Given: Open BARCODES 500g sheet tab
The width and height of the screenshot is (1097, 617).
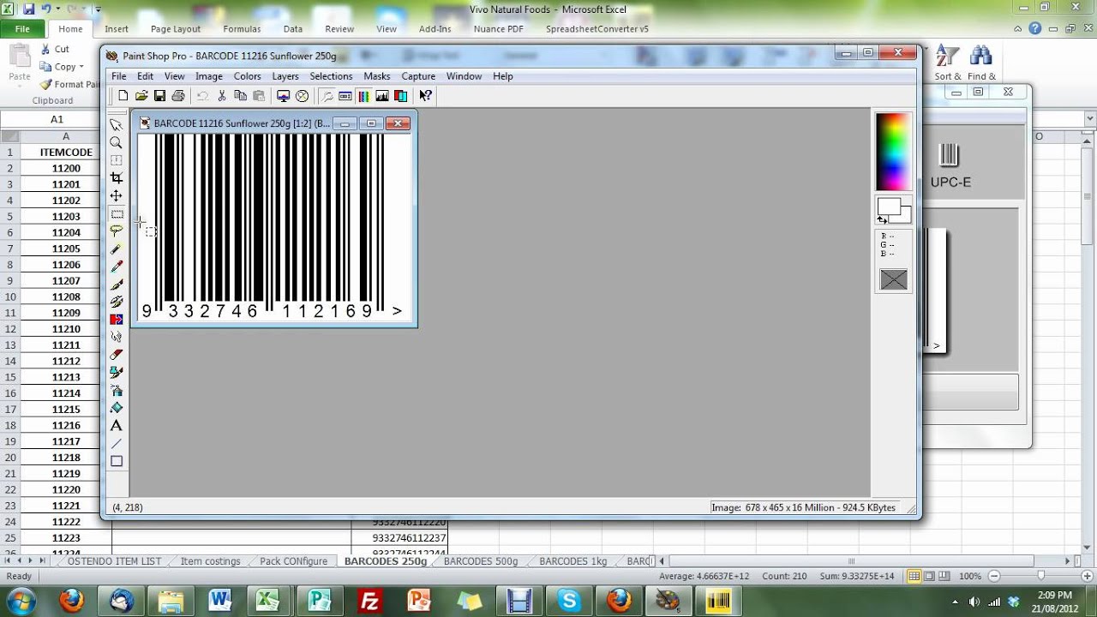Looking at the screenshot, I should (481, 561).
